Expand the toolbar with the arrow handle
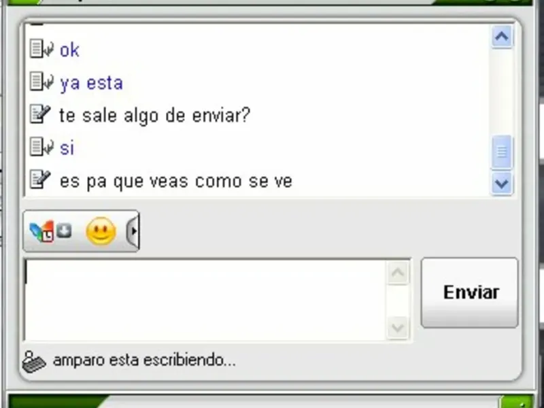The image size is (544, 408). pyautogui.click(x=133, y=231)
